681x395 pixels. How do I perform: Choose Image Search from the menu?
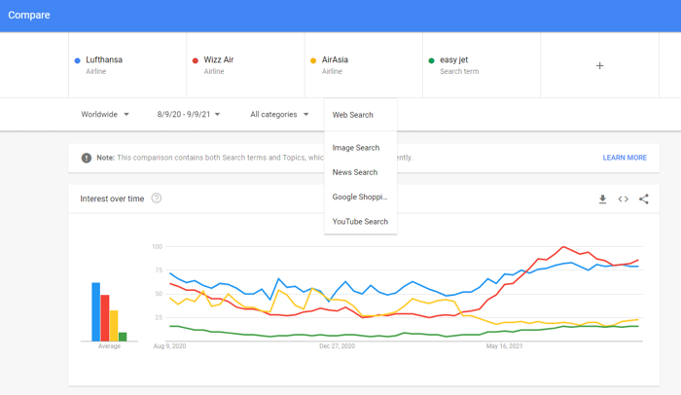coord(356,148)
